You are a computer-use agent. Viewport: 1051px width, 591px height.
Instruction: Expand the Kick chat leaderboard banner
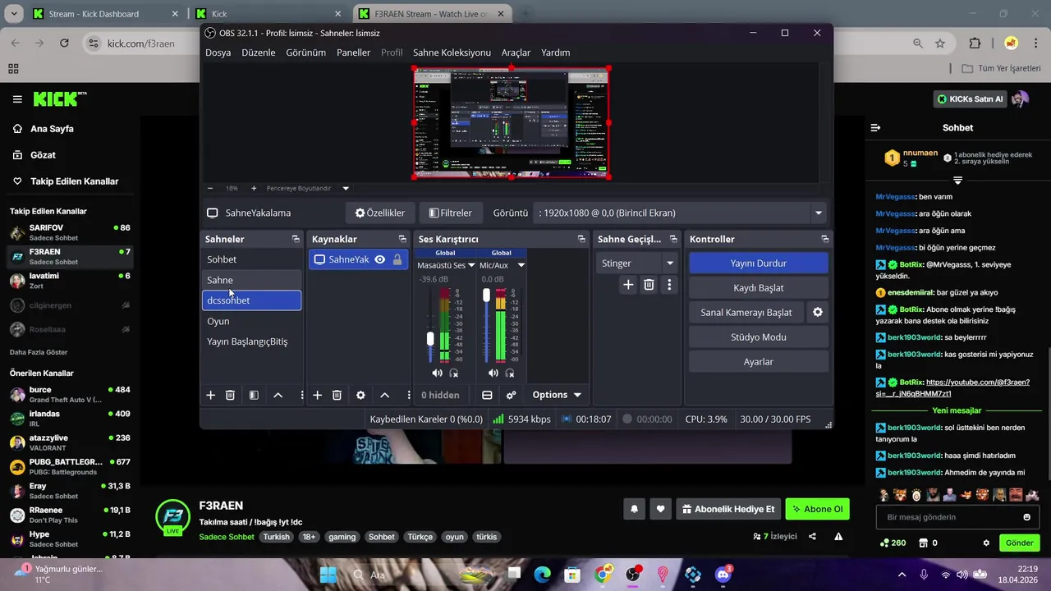point(957,180)
